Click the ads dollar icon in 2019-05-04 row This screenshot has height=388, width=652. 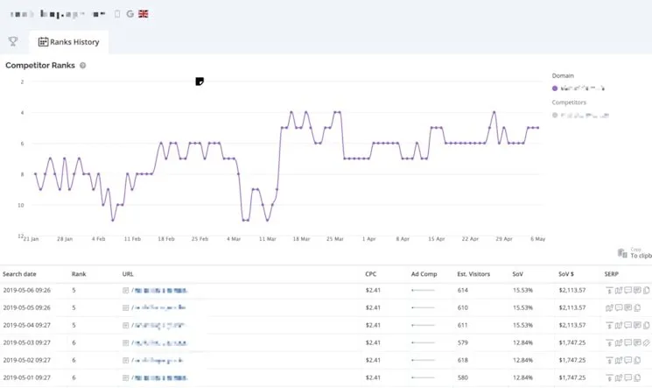[x=609, y=325]
